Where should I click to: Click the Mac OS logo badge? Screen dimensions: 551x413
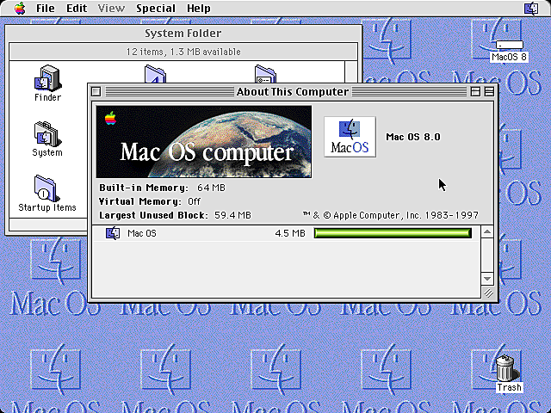point(350,137)
